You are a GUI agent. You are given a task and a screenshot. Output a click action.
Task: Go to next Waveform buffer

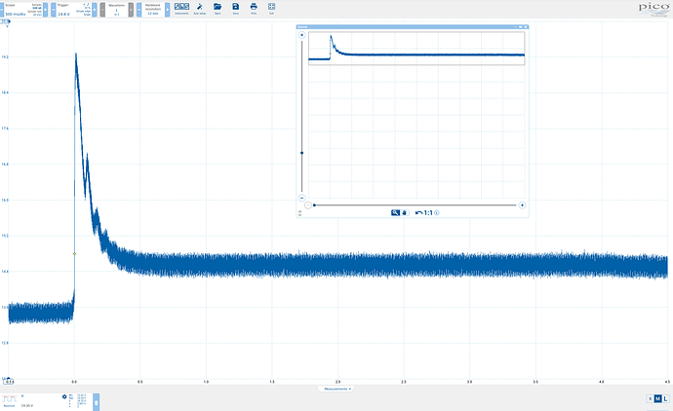pos(131,10)
